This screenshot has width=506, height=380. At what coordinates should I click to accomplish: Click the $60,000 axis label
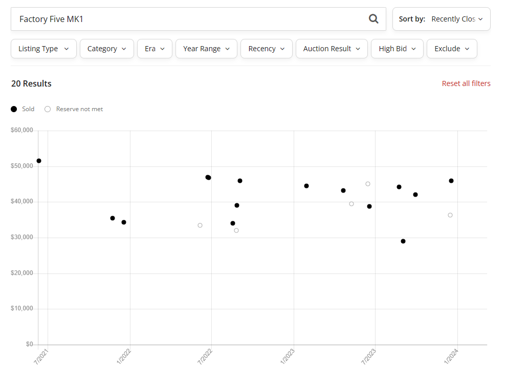[22, 130]
